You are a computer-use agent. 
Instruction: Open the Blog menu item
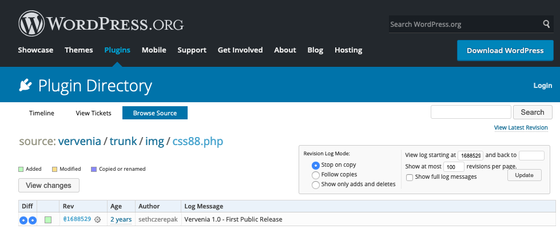pyautogui.click(x=315, y=50)
